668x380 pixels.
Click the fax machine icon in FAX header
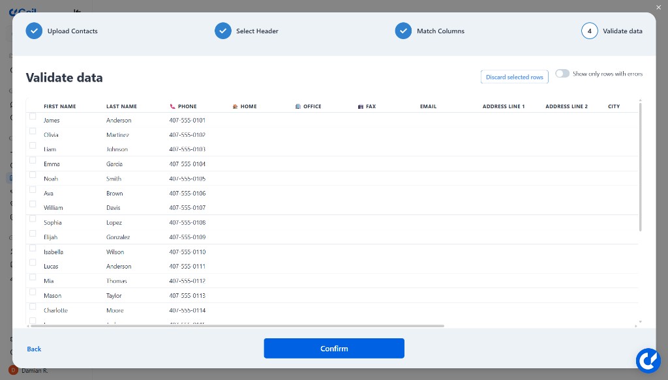[359, 106]
